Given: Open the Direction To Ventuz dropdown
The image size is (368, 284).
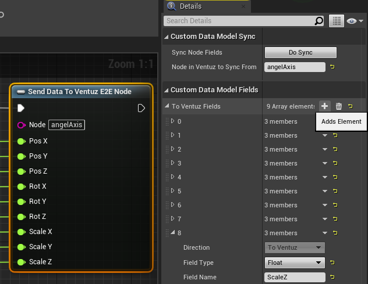Looking at the screenshot, I should click(294, 247).
